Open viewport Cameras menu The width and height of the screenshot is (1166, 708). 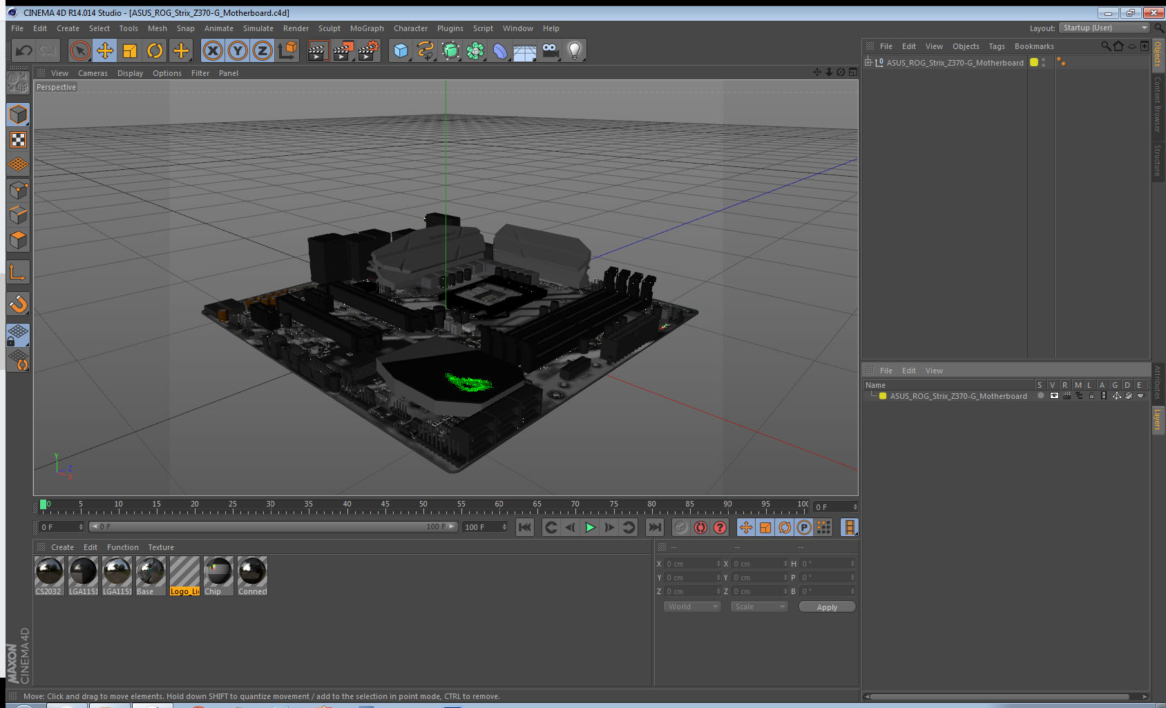coord(93,73)
